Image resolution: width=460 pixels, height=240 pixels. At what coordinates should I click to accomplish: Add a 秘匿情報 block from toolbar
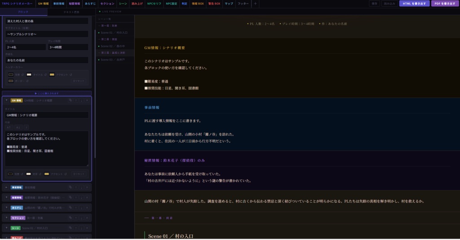coord(74,4)
